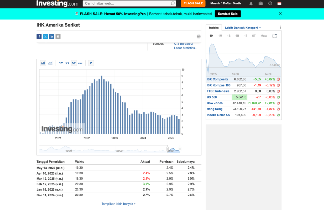This screenshot has height=210, width=324.
Task: Select 1T timeframe on index chart
Action: 246,36
